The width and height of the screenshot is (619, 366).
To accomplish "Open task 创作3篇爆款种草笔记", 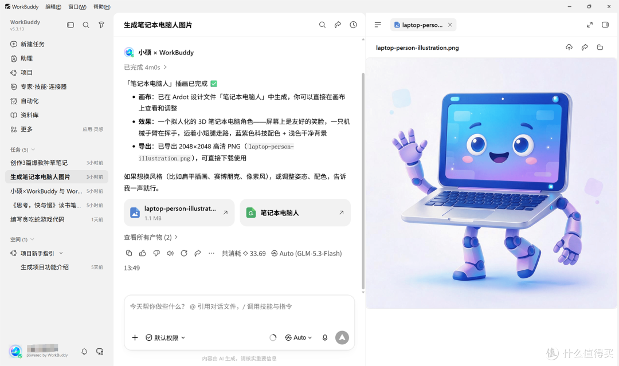I will pyautogui.click(x=56, y=163).
